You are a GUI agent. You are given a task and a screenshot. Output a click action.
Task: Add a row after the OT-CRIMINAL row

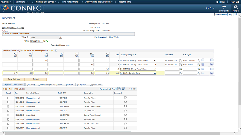click(203, 60)
